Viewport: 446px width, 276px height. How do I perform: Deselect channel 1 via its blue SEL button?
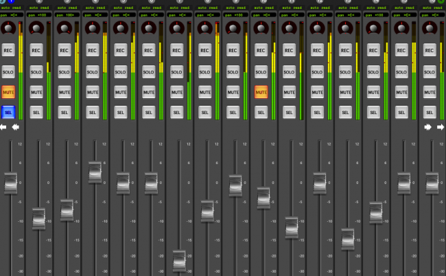(8, 111)
